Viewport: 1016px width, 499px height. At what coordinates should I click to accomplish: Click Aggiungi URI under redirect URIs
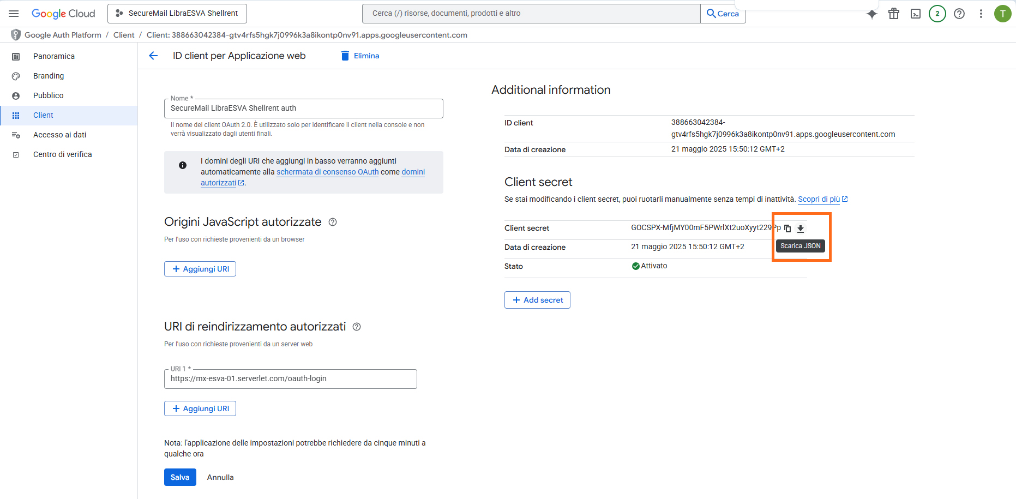[200, 408]
